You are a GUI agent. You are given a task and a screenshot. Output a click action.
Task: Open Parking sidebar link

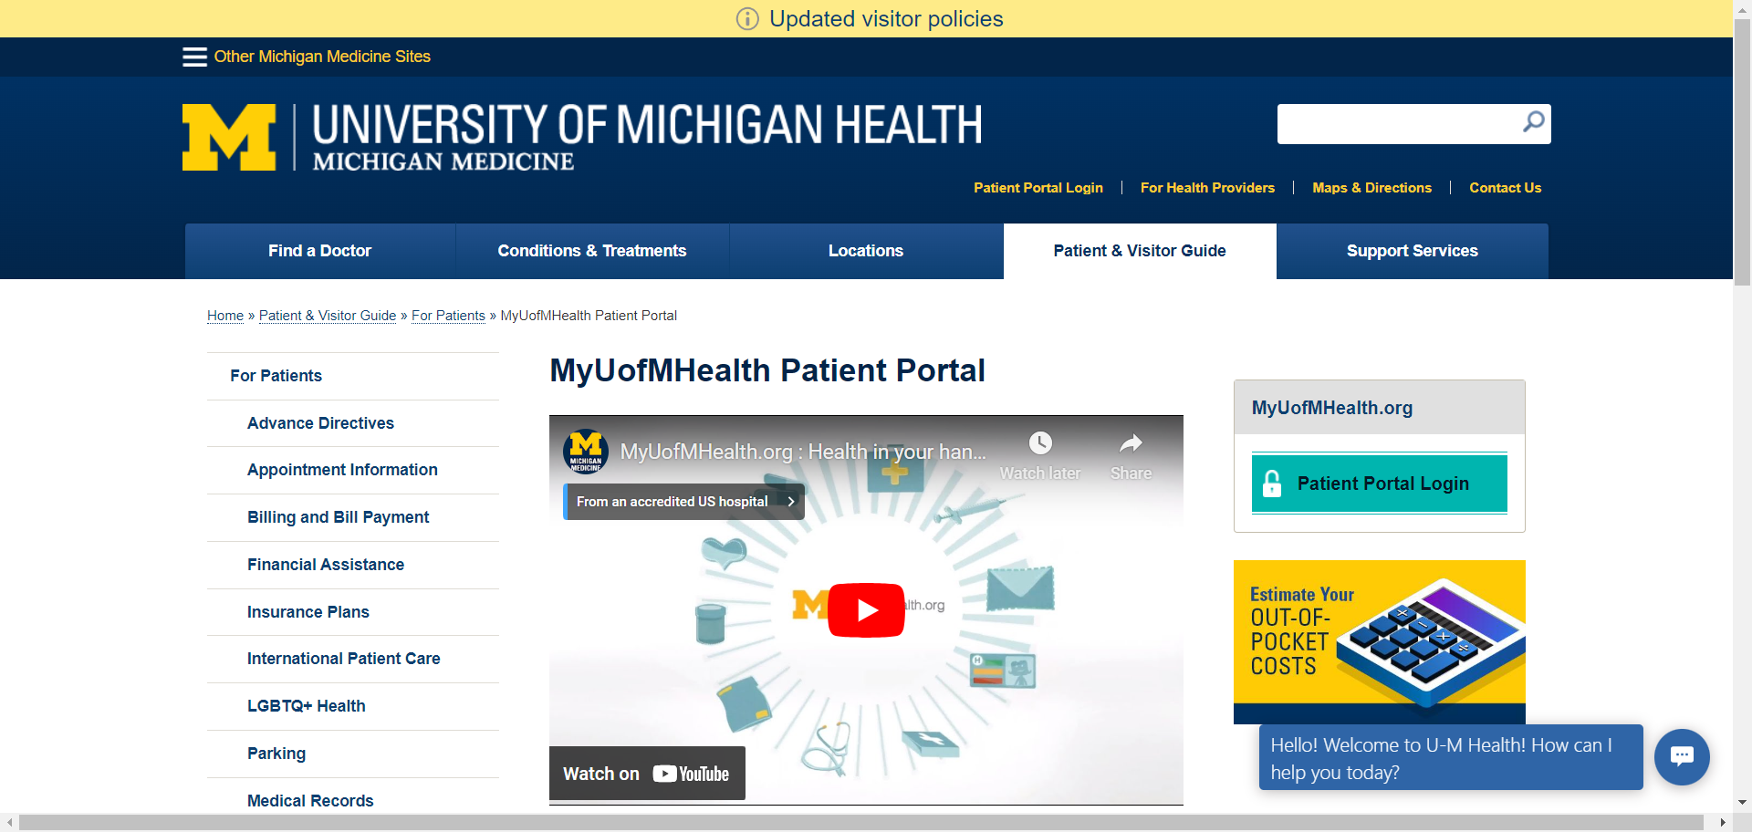(x=276, y=754)
